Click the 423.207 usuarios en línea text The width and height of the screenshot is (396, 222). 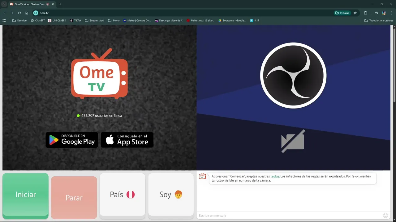tap(102, 116)
